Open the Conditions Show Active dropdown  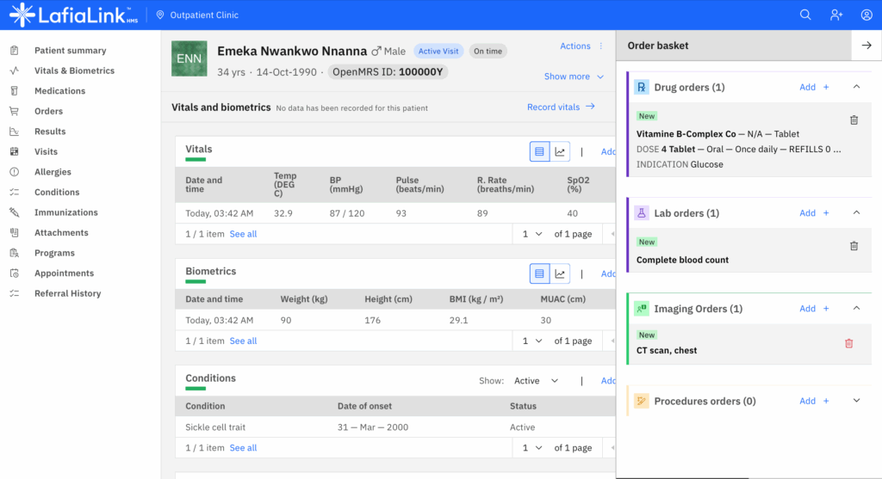pyautogui.click(x=536, y=381)
